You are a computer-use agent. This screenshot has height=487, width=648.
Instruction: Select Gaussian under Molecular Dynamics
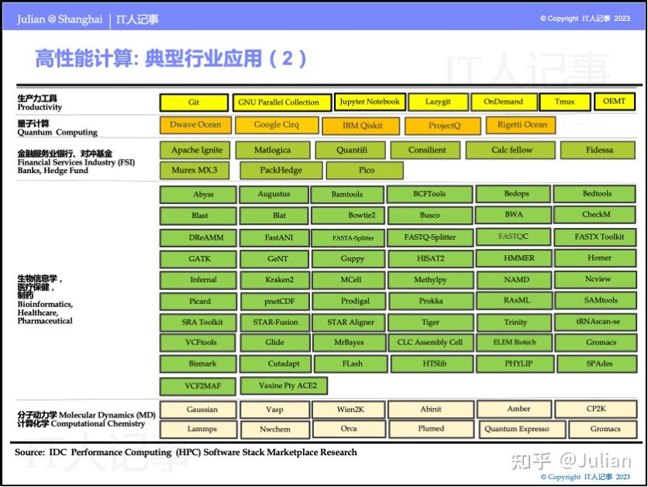(198, 409)
